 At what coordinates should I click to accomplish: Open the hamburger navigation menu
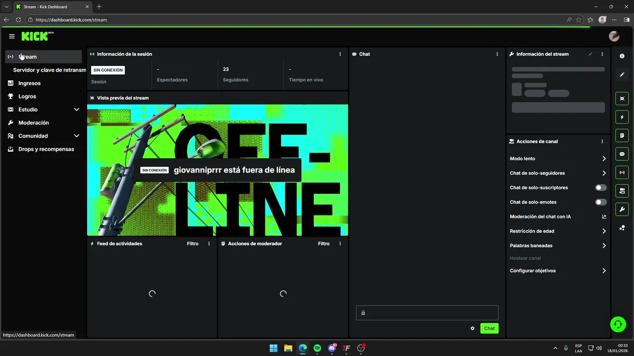point(12,36)
